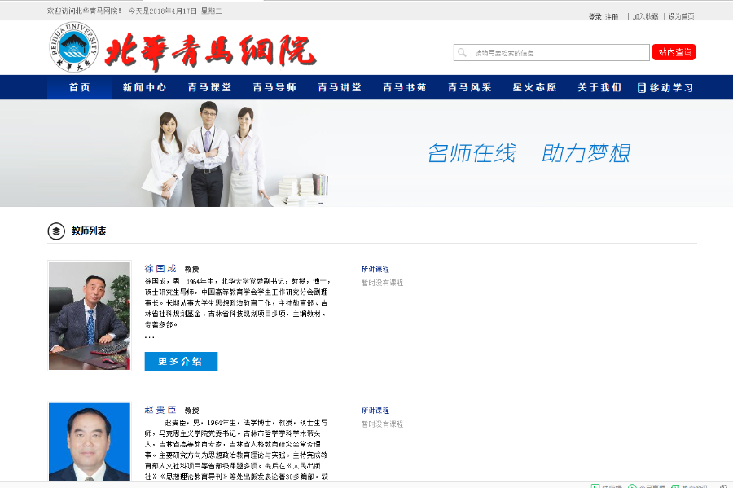Click the 设为首页 link
The height and width of the screenshot is (488, 733).
point(681,16)
